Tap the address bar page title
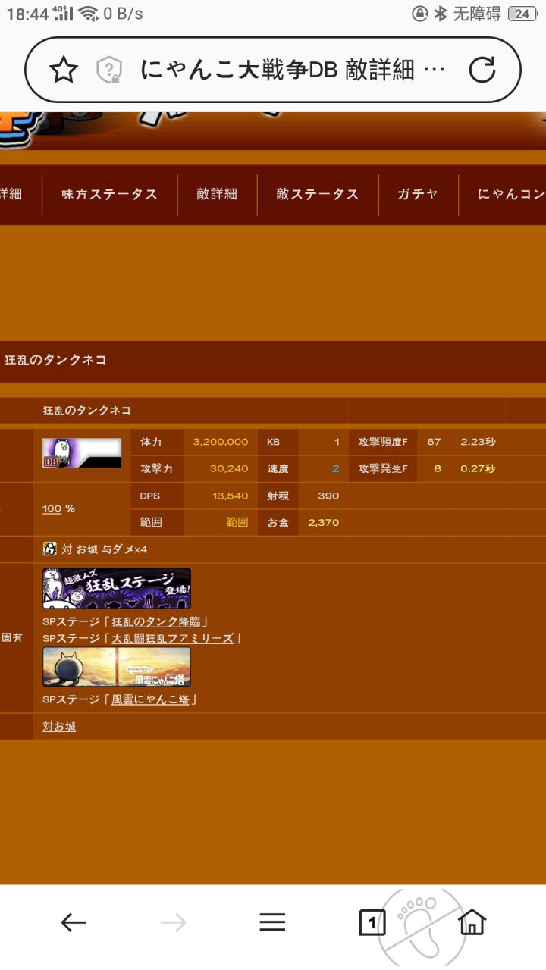The height and width of the screenshot is (970, 546). [293, 70]
